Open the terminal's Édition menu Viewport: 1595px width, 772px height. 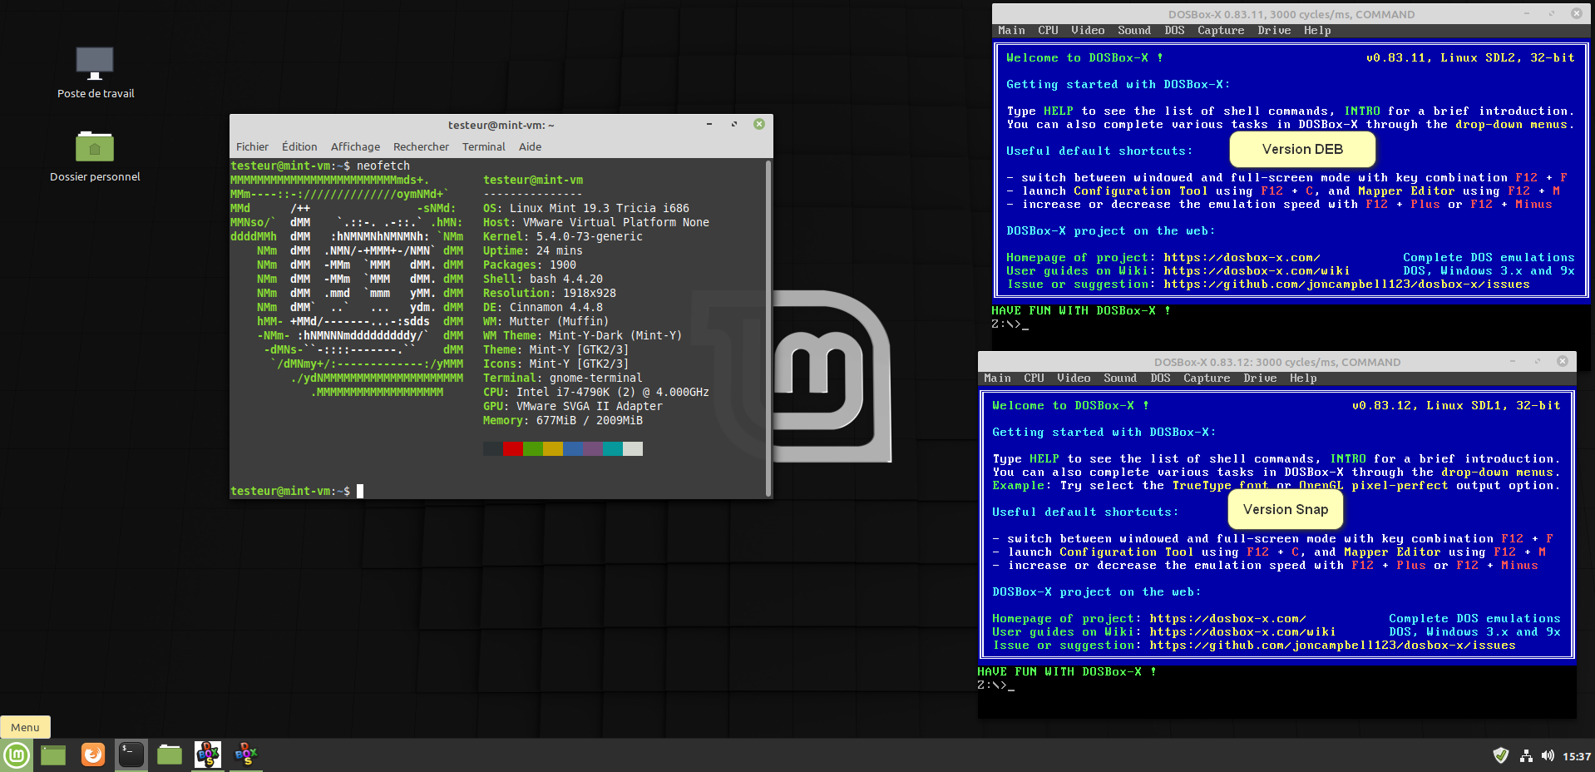point(299,146)
